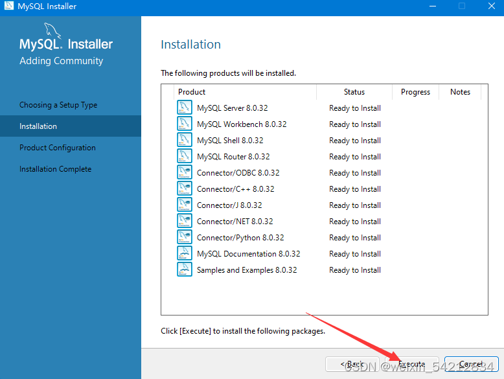Click the Product column header
Screen dimensions: 504x379
tap(245, 92)
